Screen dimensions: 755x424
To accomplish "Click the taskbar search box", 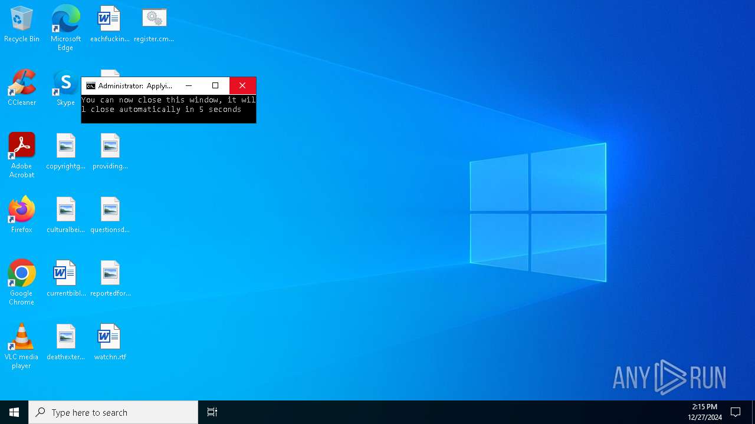I will point(113,412).
